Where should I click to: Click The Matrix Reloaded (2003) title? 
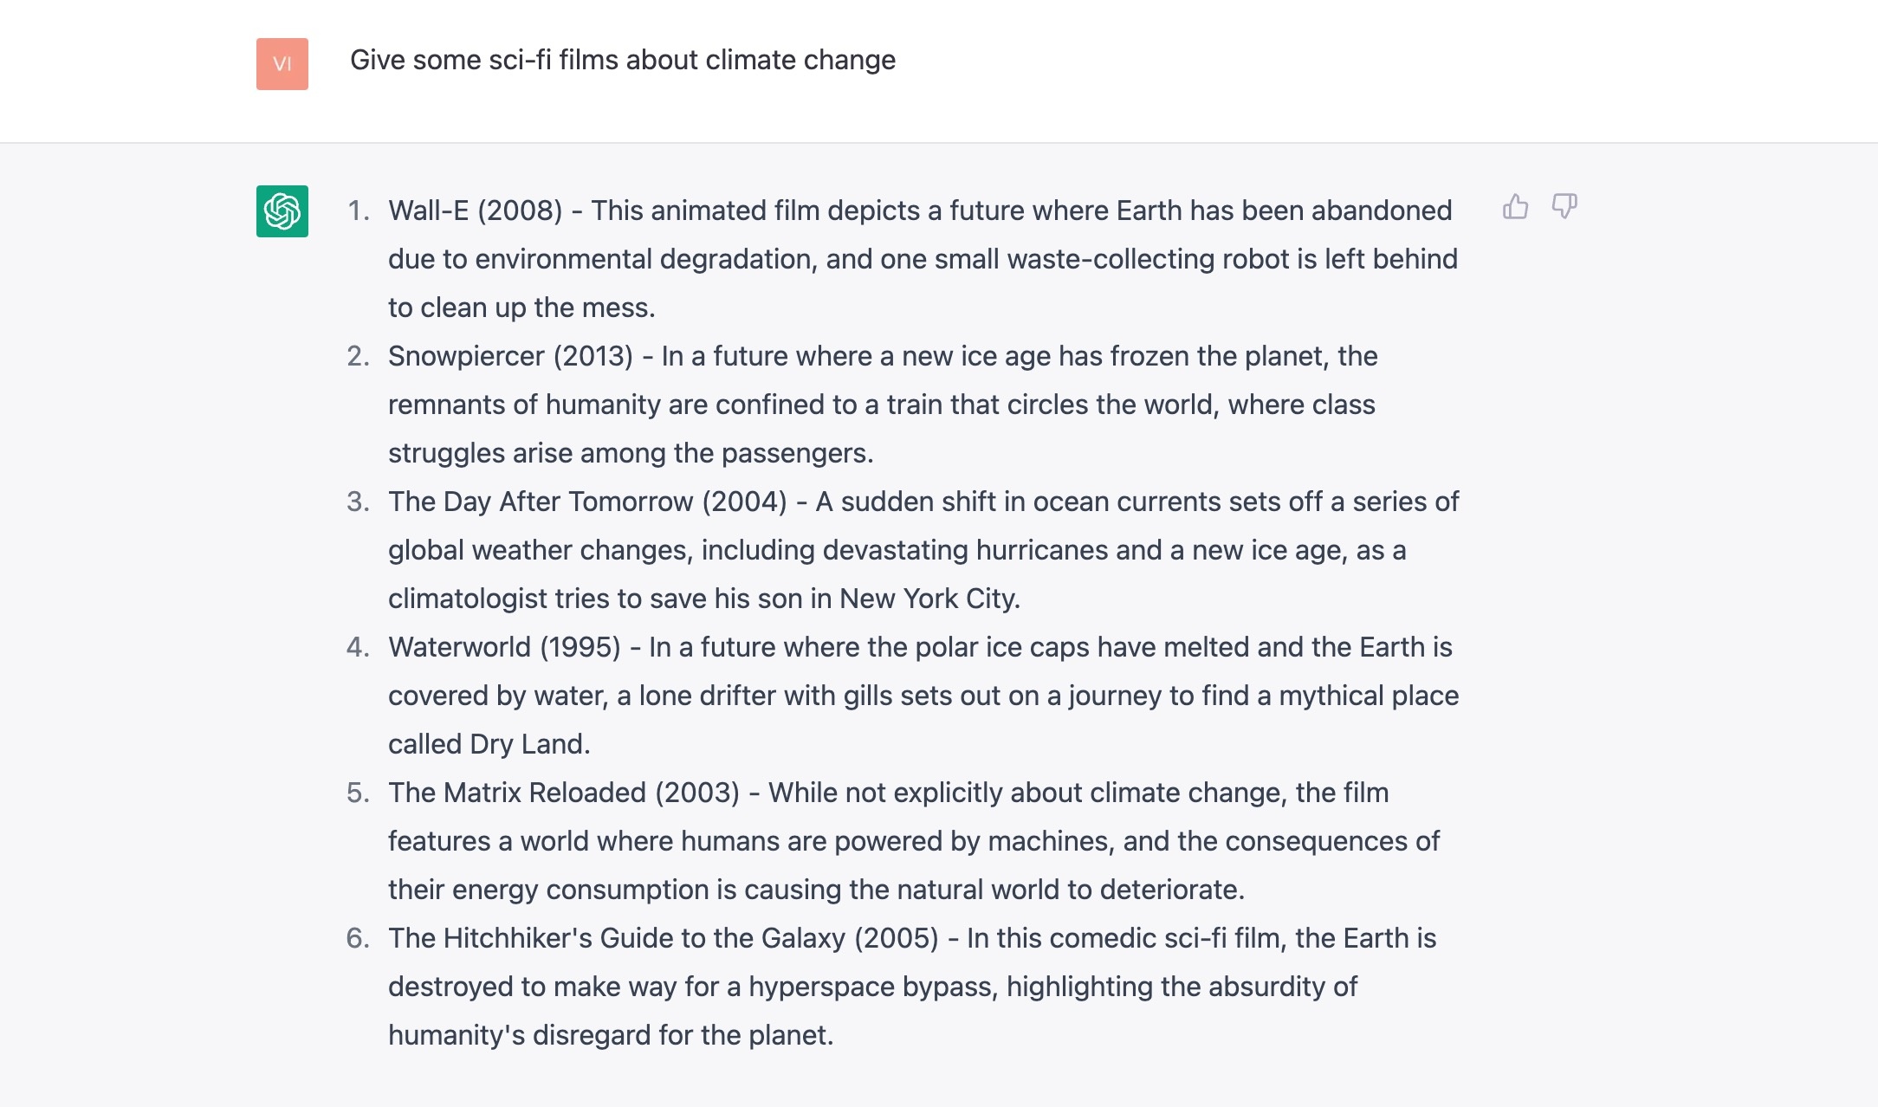tap(563, 793)
